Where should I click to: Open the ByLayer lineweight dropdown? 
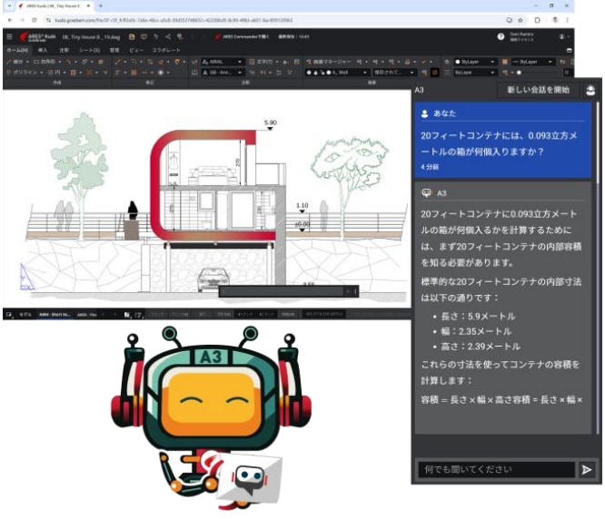click(474, 72)
